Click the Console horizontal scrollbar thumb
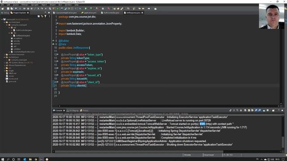The image size is (287, 161). [x=139, y=152]
